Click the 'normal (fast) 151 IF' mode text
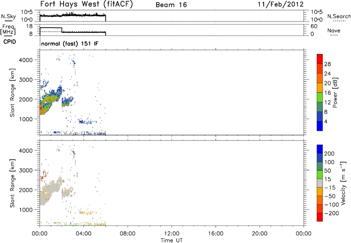The width and height of the screenshot is (351, 243). (70, 43)
